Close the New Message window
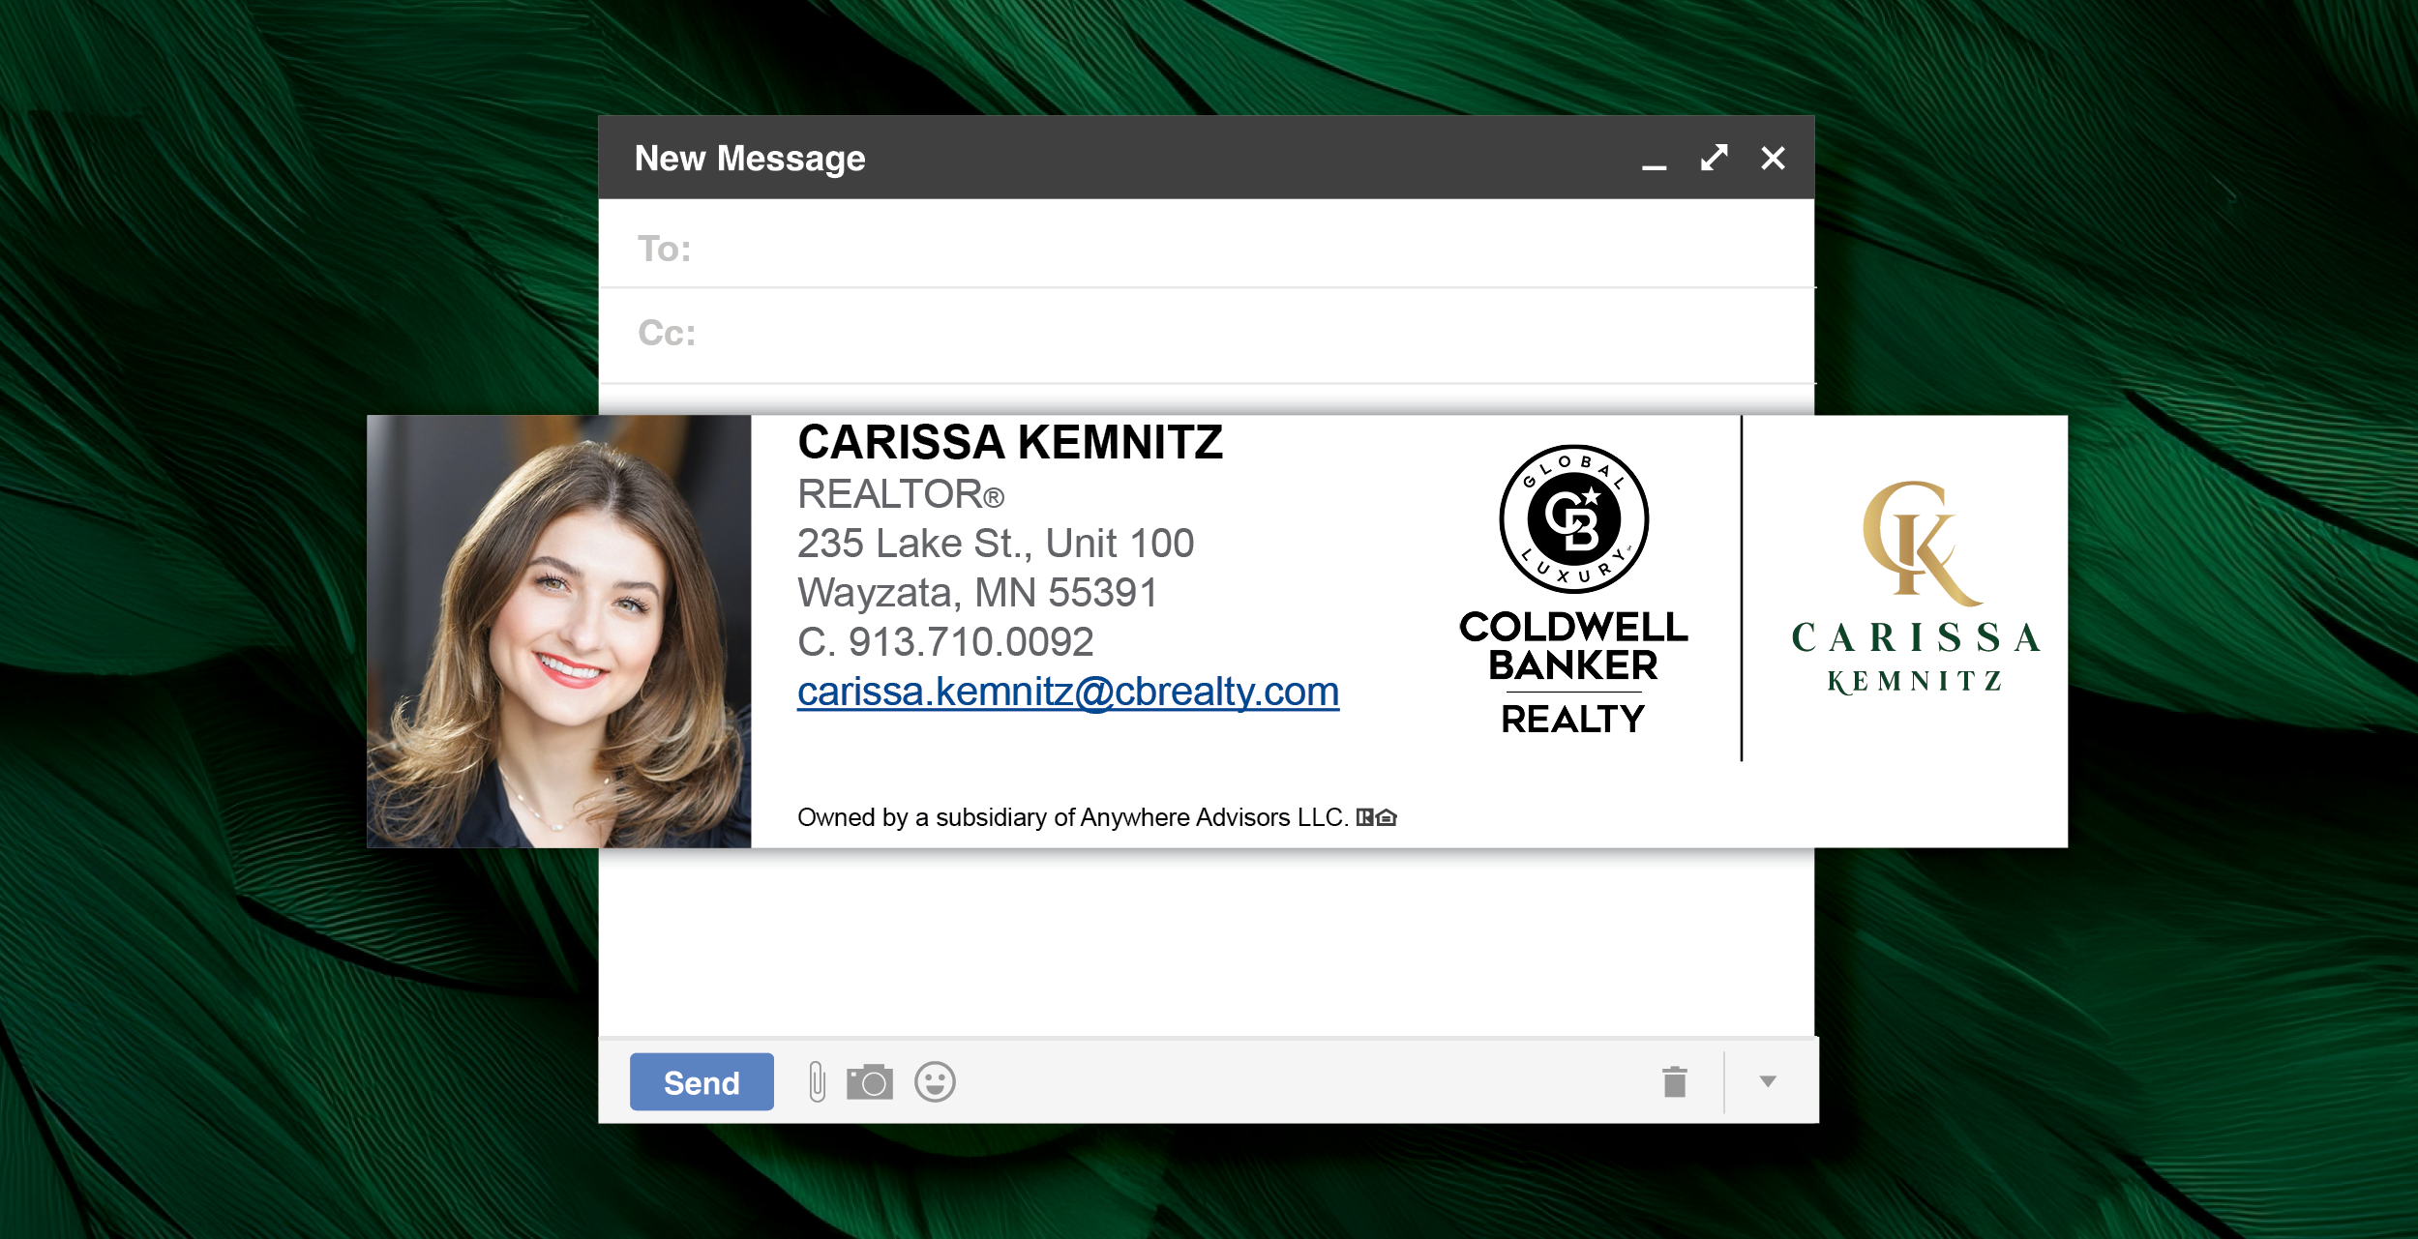The height and width of the screenshot is (1239, 2418). coord(1773,158)
